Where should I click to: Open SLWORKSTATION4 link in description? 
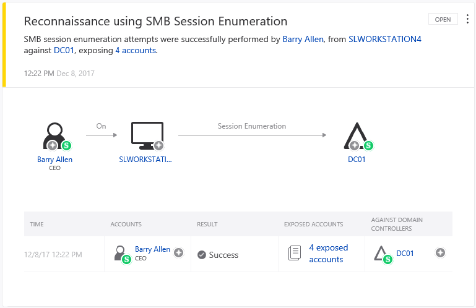pyautogui.click(x=385, y=39)
